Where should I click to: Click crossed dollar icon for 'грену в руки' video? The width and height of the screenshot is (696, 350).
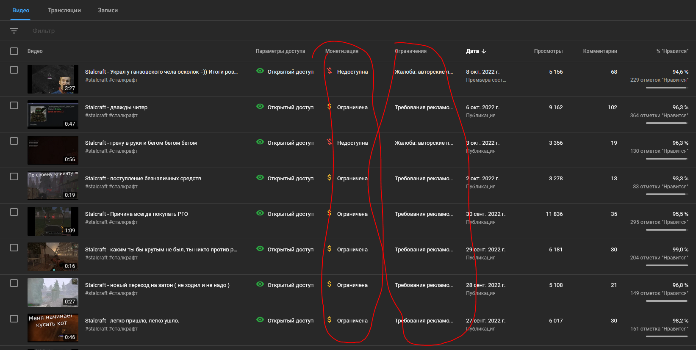click(x=329, y=142)
